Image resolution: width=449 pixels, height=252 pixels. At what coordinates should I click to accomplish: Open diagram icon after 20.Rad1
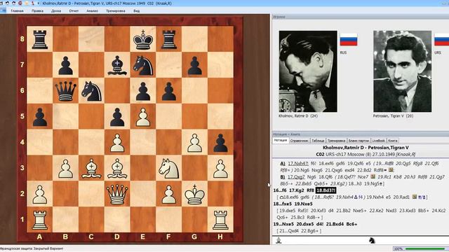click(x=414, y=197)
